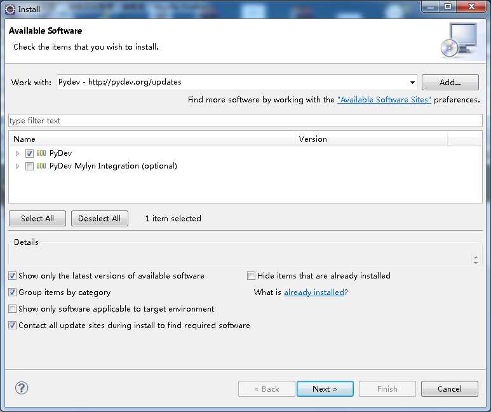This screenshot has width=491, height=412.
Task: Enable Hide items that are already installed
Action: (251, 275)
